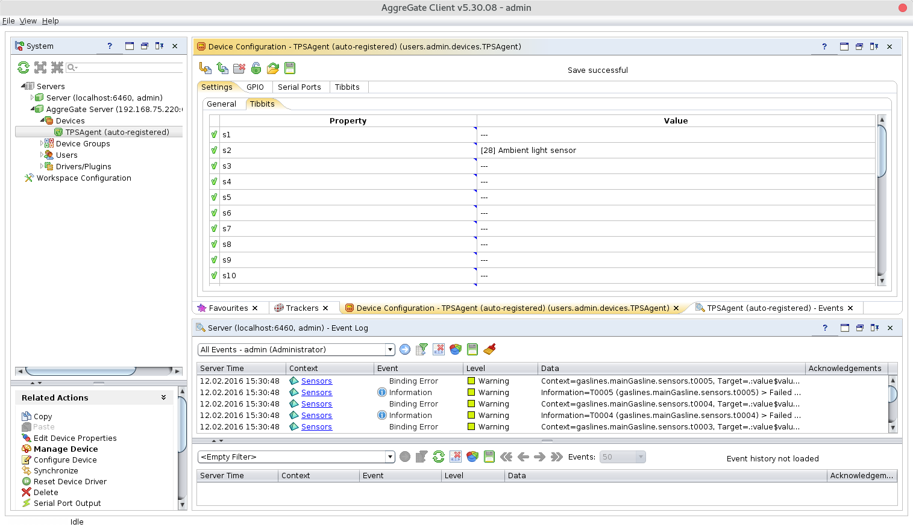Switch to the Trackers tab
The width and height of the screenshot is (913, 527).
coord(302,308)
